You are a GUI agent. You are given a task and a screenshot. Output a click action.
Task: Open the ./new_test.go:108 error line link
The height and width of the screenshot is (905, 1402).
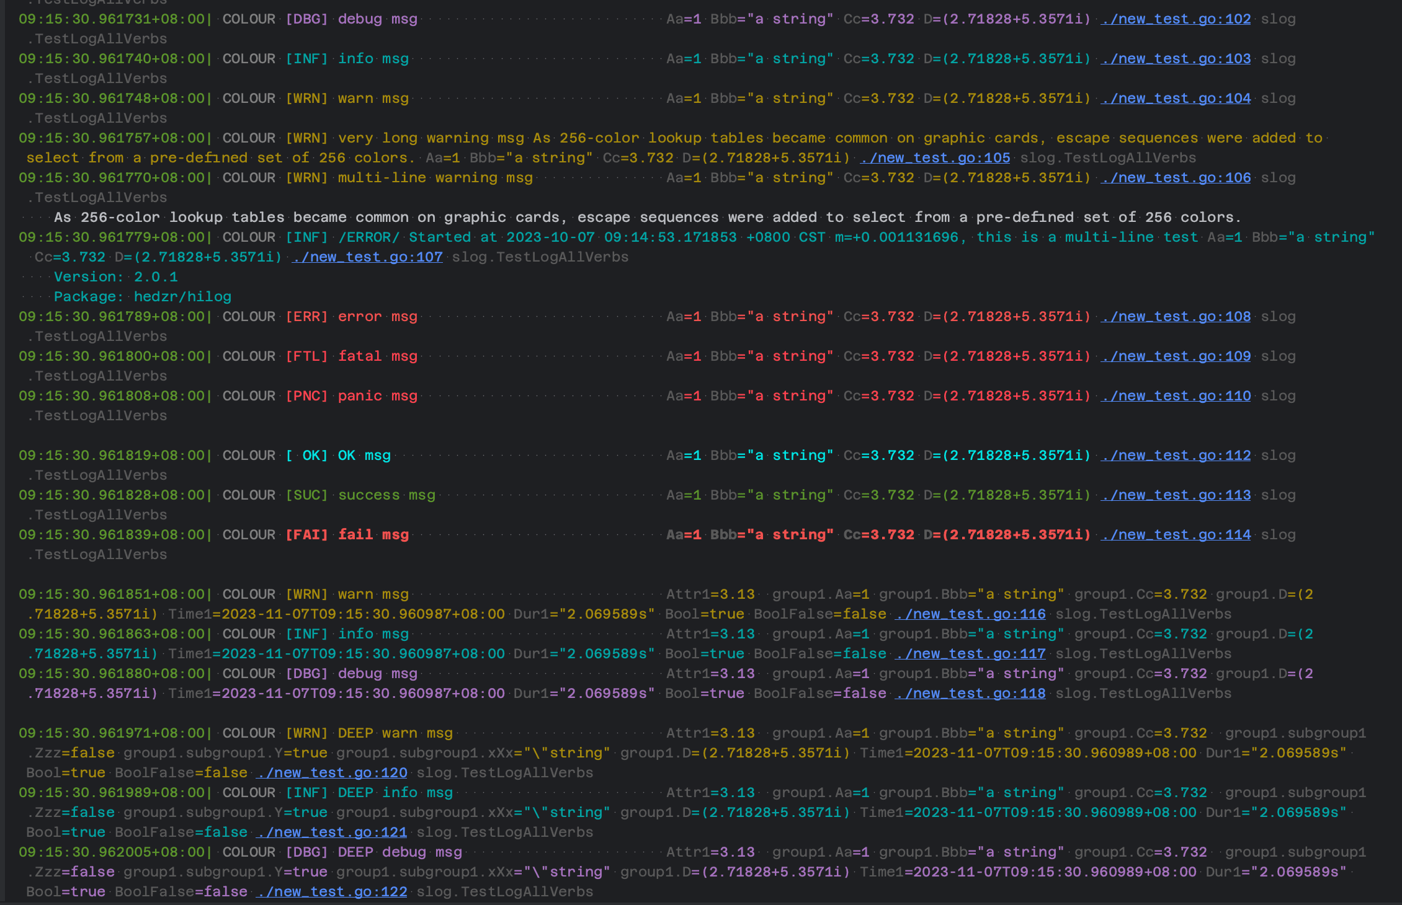pyautogui.click(x=1176, y=317)
